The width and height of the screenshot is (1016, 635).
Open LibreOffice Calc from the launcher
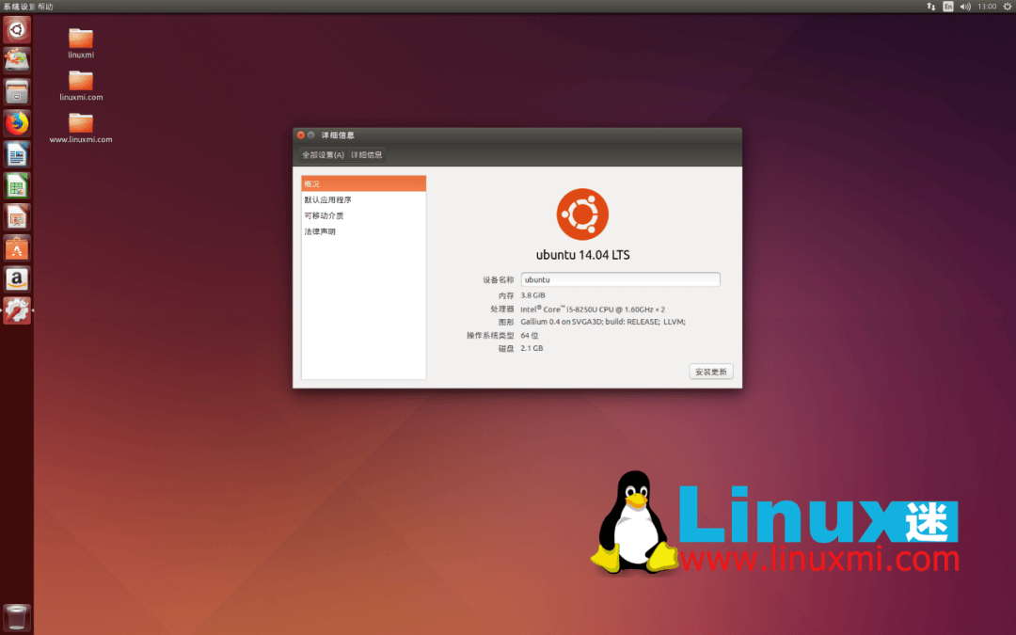16,185
